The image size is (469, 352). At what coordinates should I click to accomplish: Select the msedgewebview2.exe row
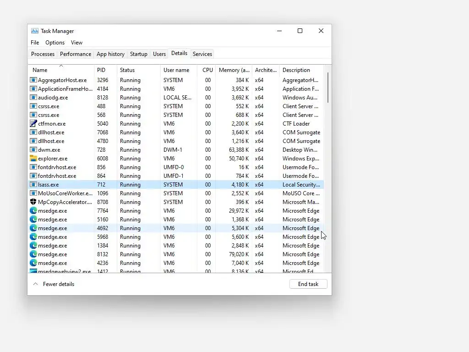[x=176, y=271]
